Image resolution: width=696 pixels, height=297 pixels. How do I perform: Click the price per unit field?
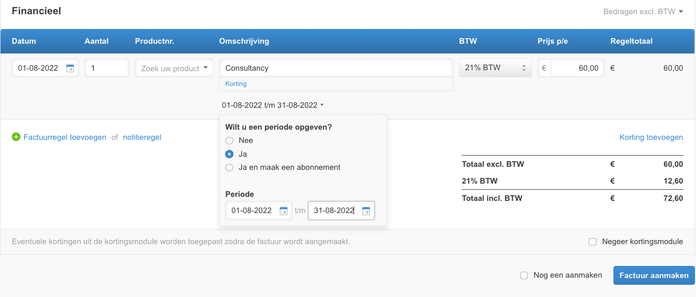pyautogui.click(x=577, y=68)
